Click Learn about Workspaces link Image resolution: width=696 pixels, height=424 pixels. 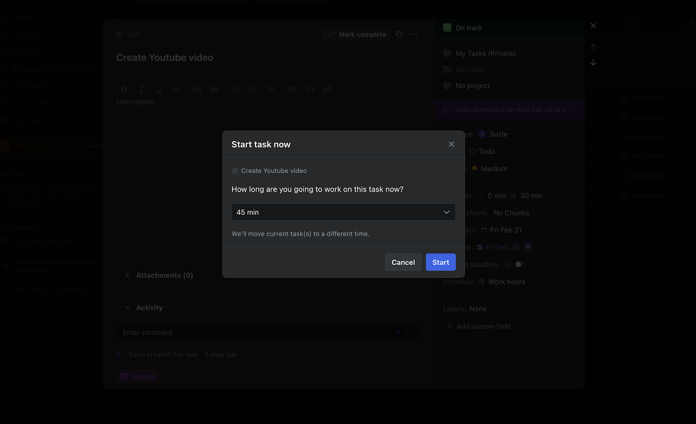[x=51, y=287]
